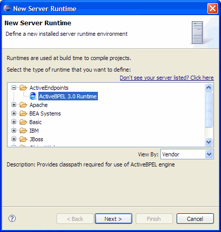The width and height of the screenshot is (221, 232).
Task: Expand the Basic vendor node
Action: [14, 122]
